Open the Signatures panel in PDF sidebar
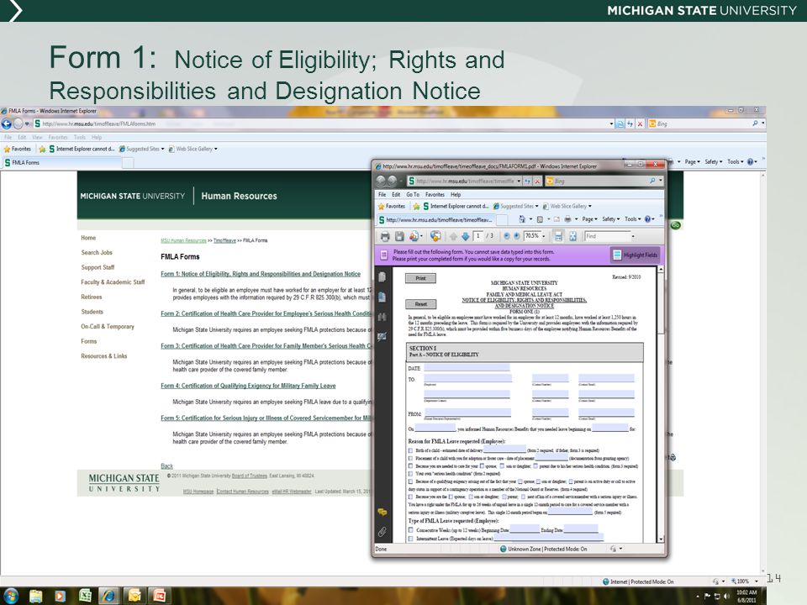807x605 pixels. [382, 336]
